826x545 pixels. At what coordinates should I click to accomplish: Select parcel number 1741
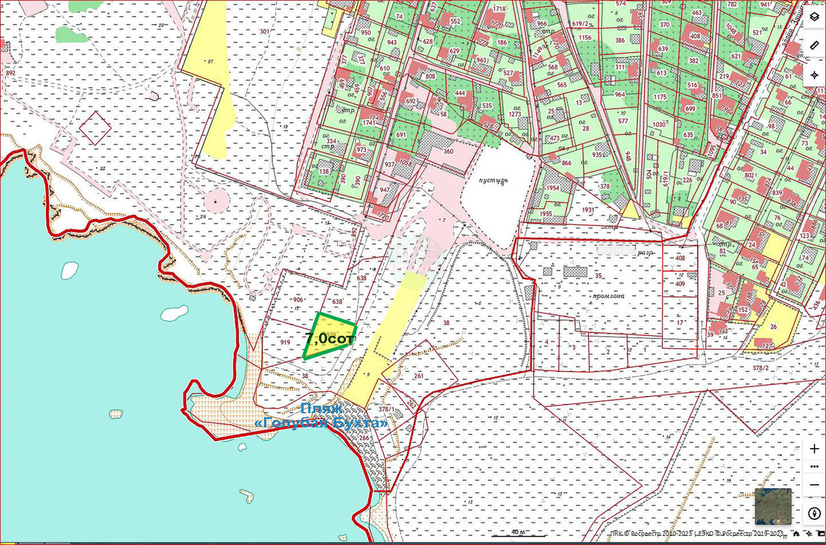368,123
